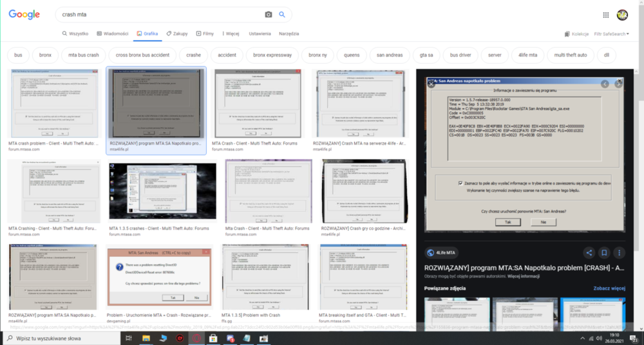Open Narzędzia tools
The width and height of the screenshot is (644, 345).
(x=289, y=33)
